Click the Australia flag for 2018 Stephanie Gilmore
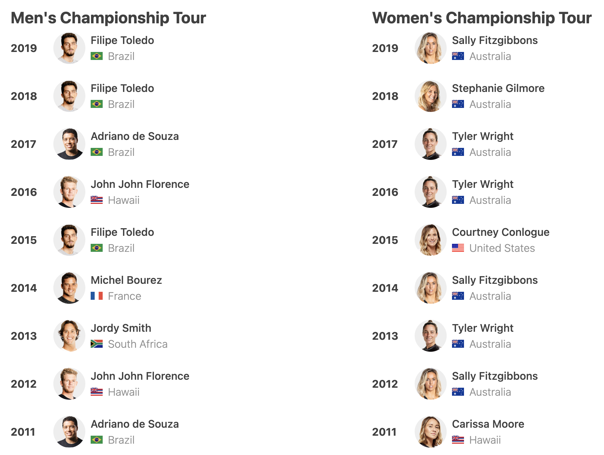The image size is (604, 455). pos(458,104)
